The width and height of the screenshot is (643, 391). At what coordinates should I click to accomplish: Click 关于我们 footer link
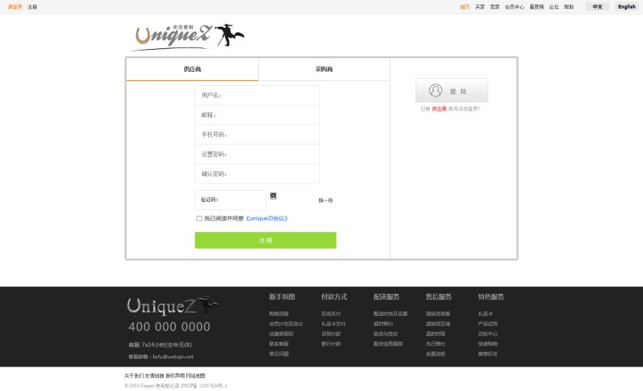tap(134, 376)
